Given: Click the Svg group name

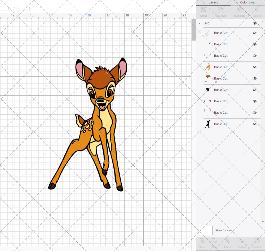Looking at the screenshot, I should 206,23.
